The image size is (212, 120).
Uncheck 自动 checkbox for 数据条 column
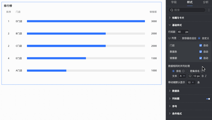point(201,52)
